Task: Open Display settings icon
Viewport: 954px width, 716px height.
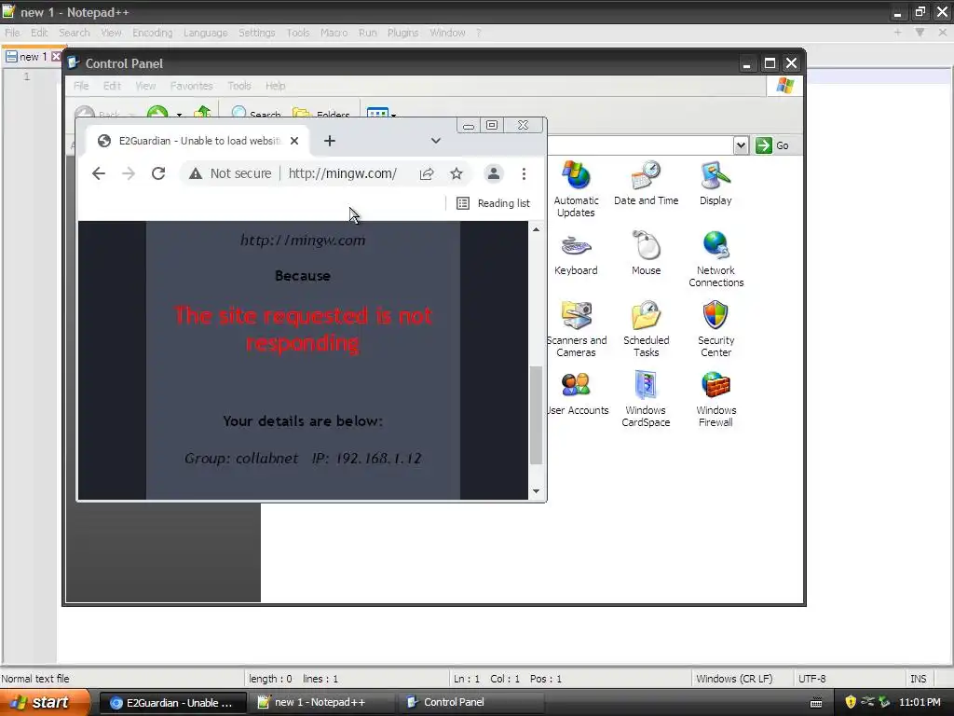Action: click(x=715, y=184)
